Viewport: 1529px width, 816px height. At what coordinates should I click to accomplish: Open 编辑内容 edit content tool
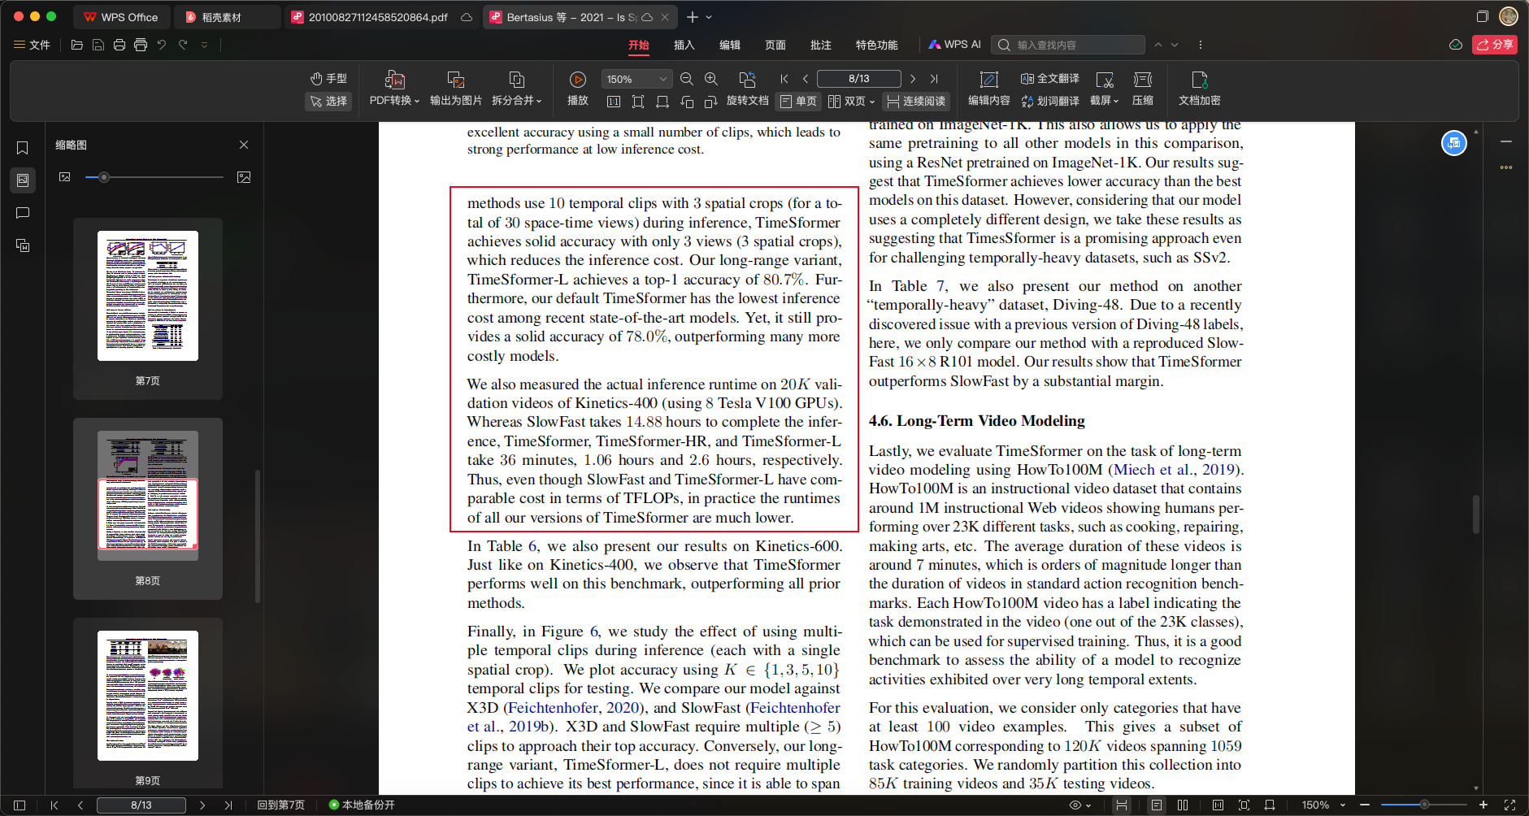point(988,89)
